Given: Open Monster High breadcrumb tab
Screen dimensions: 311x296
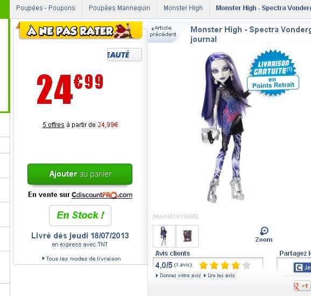Looking at the screenshot, I should click(183, 8).
